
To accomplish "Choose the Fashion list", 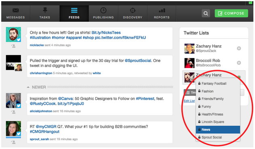I will click(218, 91).
